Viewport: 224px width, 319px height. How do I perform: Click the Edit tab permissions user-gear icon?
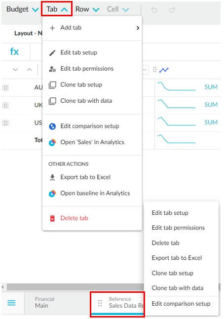(52, 69)
